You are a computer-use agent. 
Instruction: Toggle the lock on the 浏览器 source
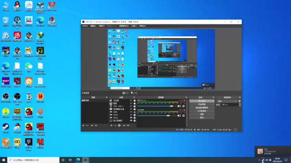(135, 101)
